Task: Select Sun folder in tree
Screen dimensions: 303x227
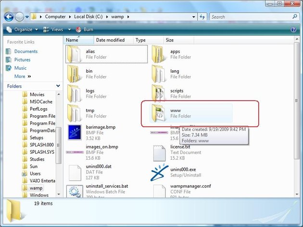Action: click(x=34, y=166)
